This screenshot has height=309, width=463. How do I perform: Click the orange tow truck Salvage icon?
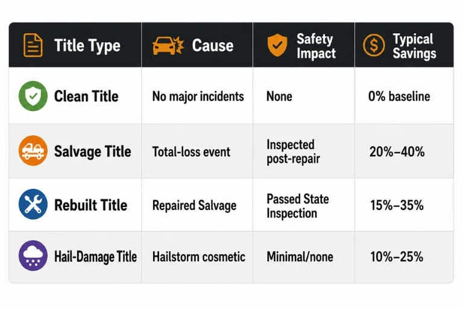tap(33, 150)
